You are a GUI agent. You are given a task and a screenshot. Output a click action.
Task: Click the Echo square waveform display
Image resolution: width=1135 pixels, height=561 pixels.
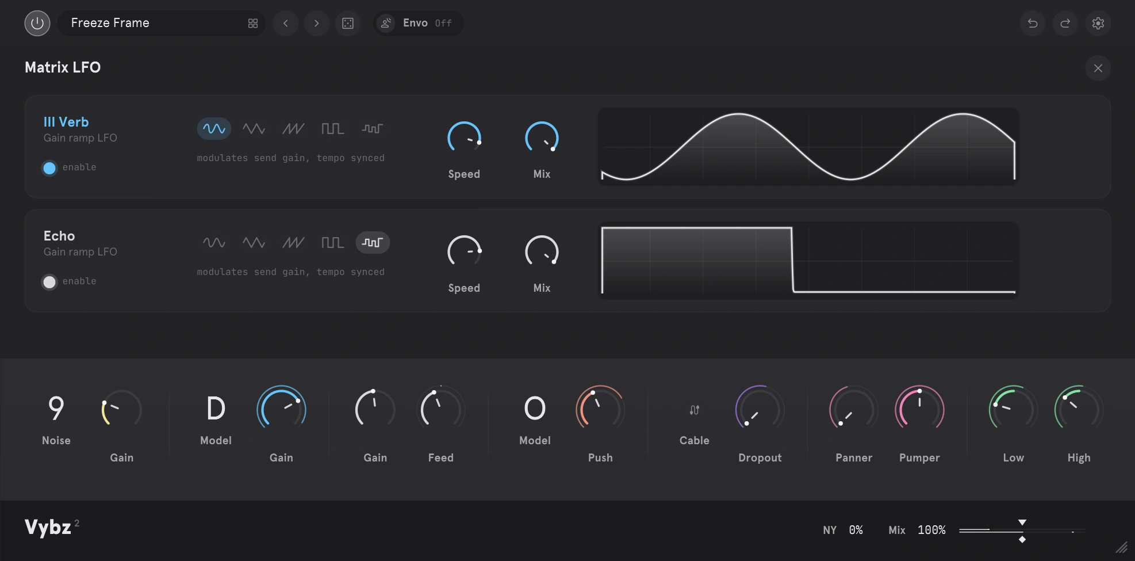[x=808, y=260]
